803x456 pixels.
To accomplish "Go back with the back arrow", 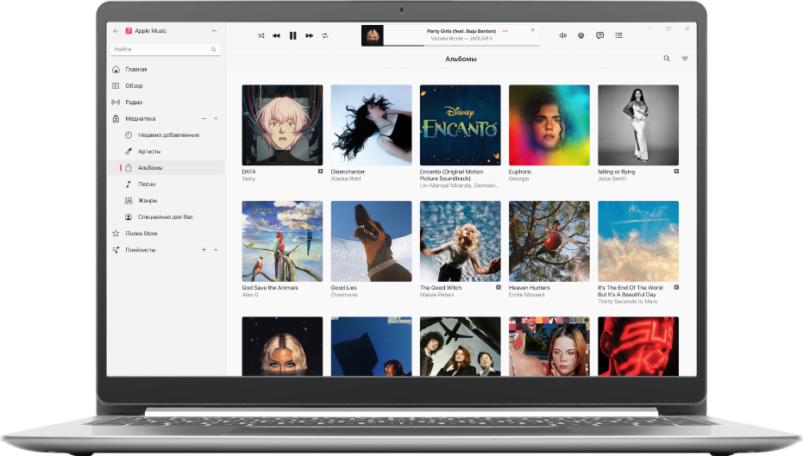I will (x=116, y=31).
